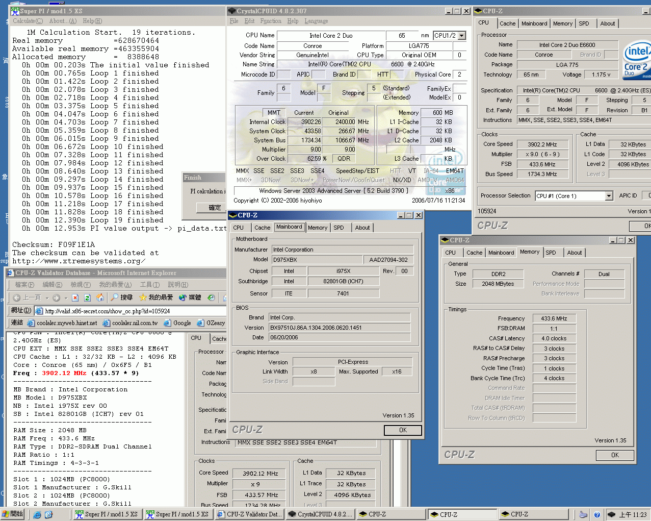
Task: Open File menu in CrystalCPUID
Action: pos(234,21)
